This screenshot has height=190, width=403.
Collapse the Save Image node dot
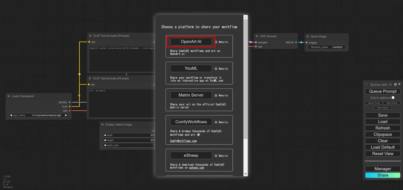click(x=308, y=36)
